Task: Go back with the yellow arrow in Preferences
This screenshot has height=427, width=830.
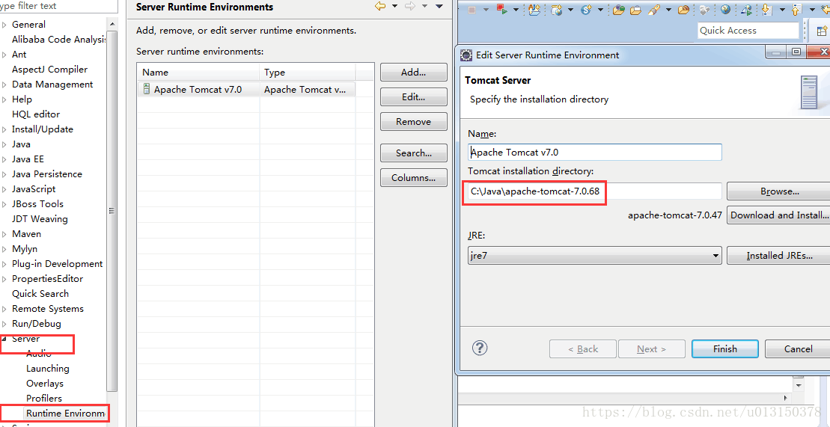Action: [379, 6]
